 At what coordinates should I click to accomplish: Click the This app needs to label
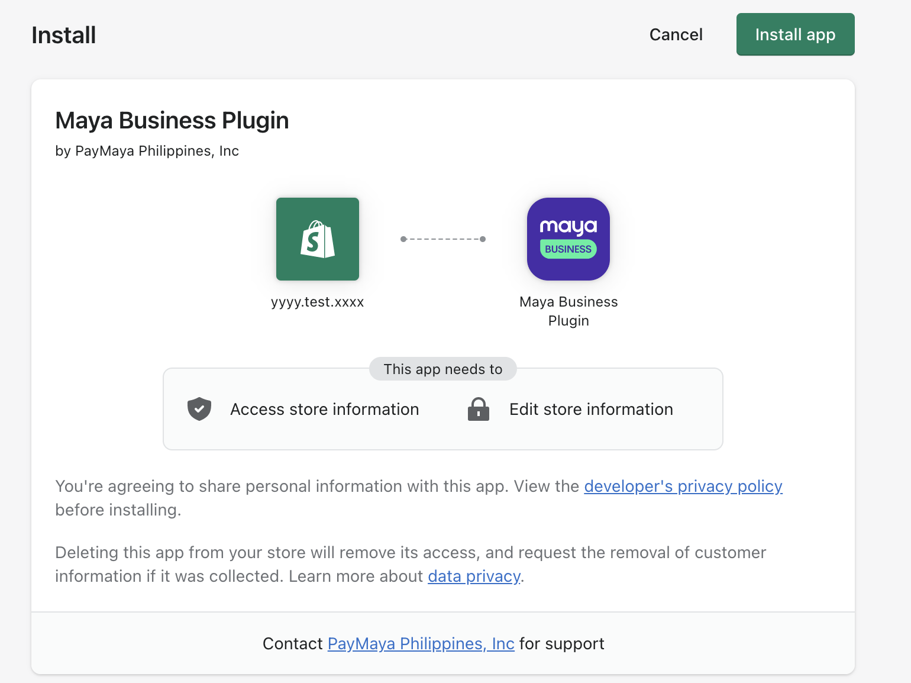443,369
